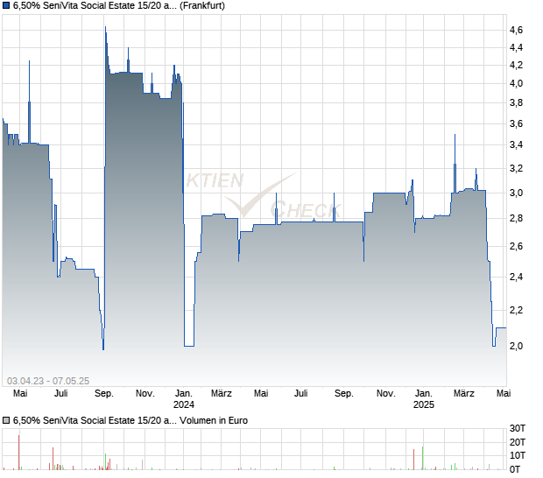Click the '3,4' price axis label
543x478 pixels.
pyautogui.click(x=516, y=144)
